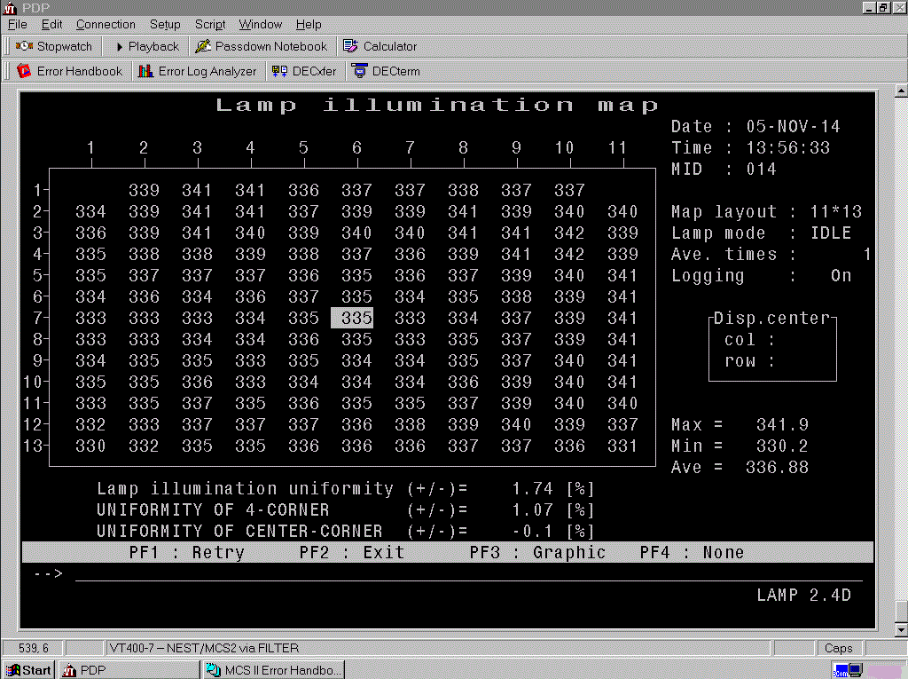This screenshot has height=679, width=908.
Task: Click the Error Log Analyzer chart icon
Action: [145, 71]
